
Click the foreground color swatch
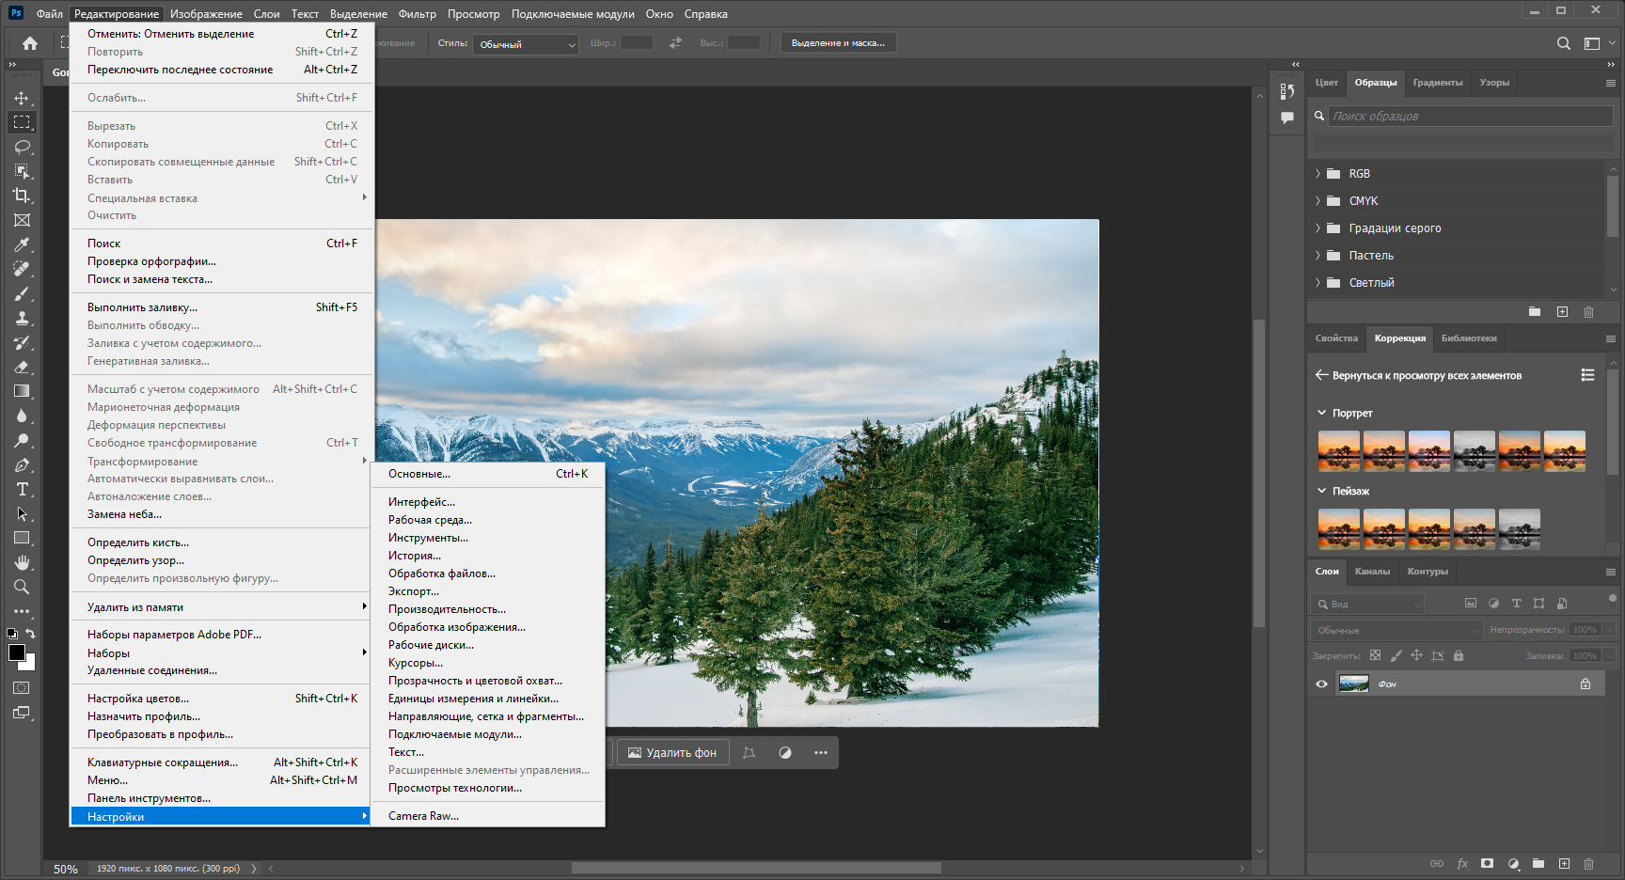(x=16, y=653)
